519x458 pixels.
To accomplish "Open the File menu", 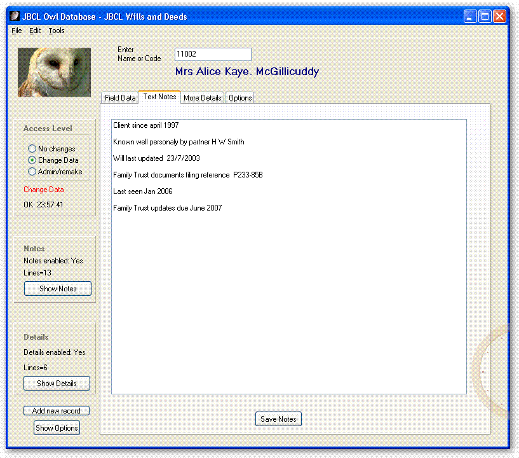I will pos(17,31).
